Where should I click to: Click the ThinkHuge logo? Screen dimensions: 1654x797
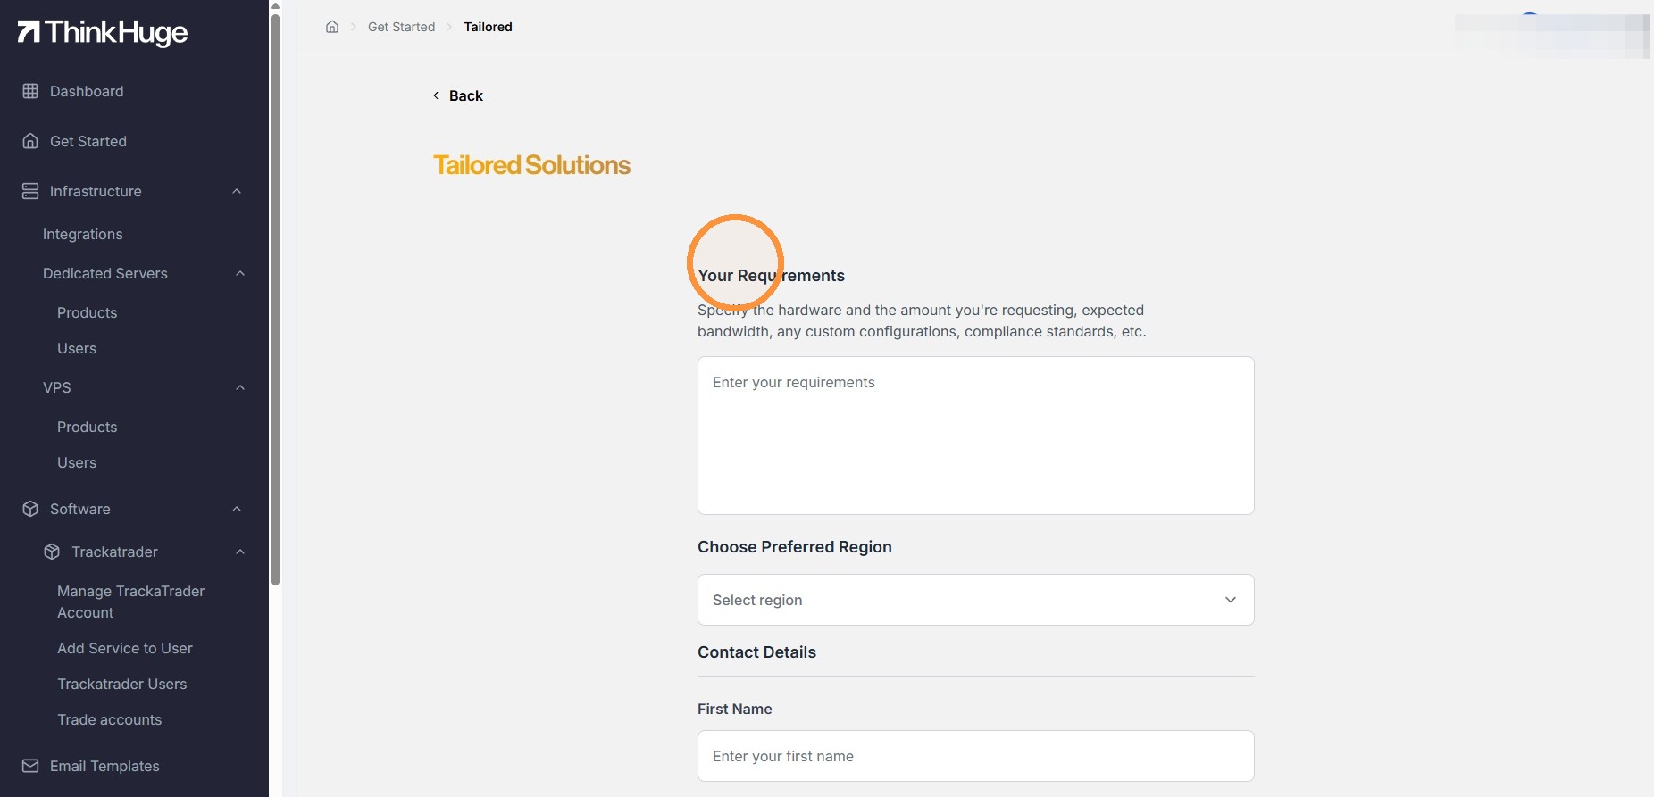(103, 33)
